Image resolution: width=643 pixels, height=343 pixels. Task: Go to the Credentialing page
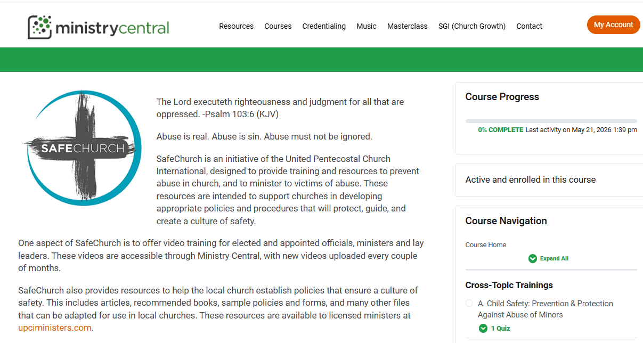coord(324,26)
